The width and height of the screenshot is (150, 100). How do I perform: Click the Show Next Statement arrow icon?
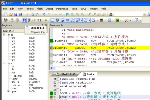(46, 20)
